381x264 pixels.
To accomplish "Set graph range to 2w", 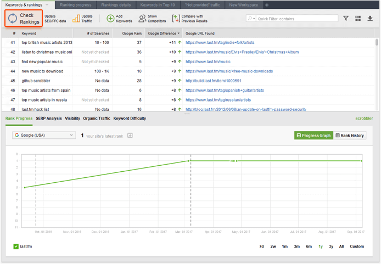I will (x=273, y=246).
